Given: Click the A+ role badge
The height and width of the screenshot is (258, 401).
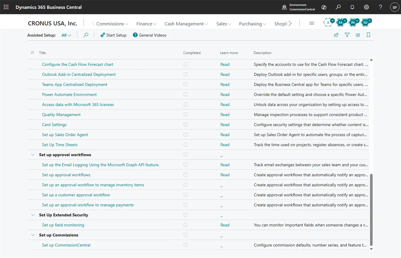Looking at the screenshot, I should [x=329, y=22].
